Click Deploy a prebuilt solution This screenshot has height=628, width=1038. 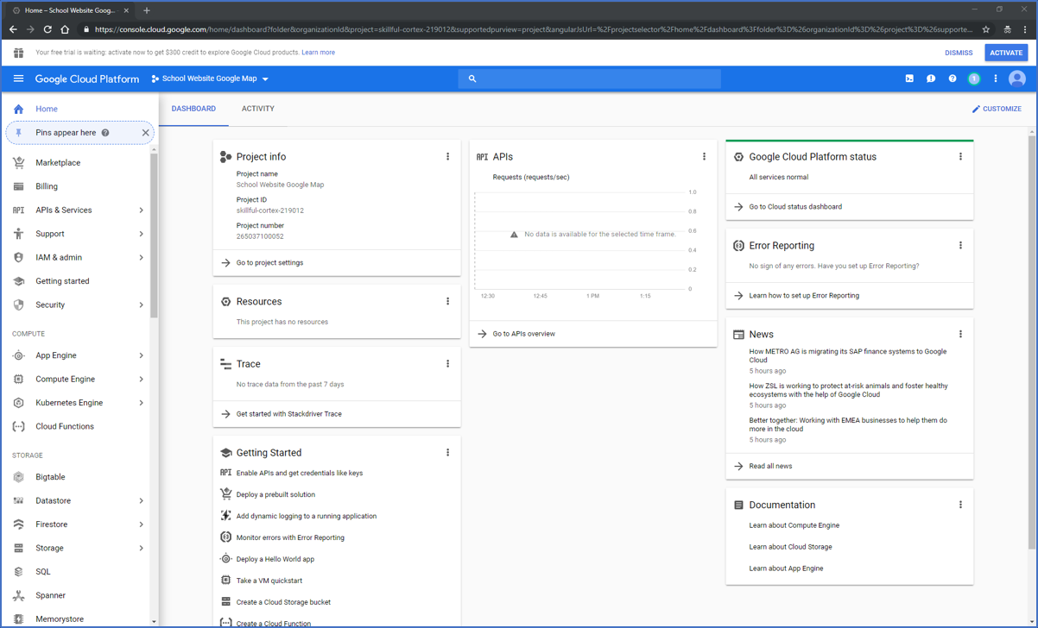pos(275,495)
